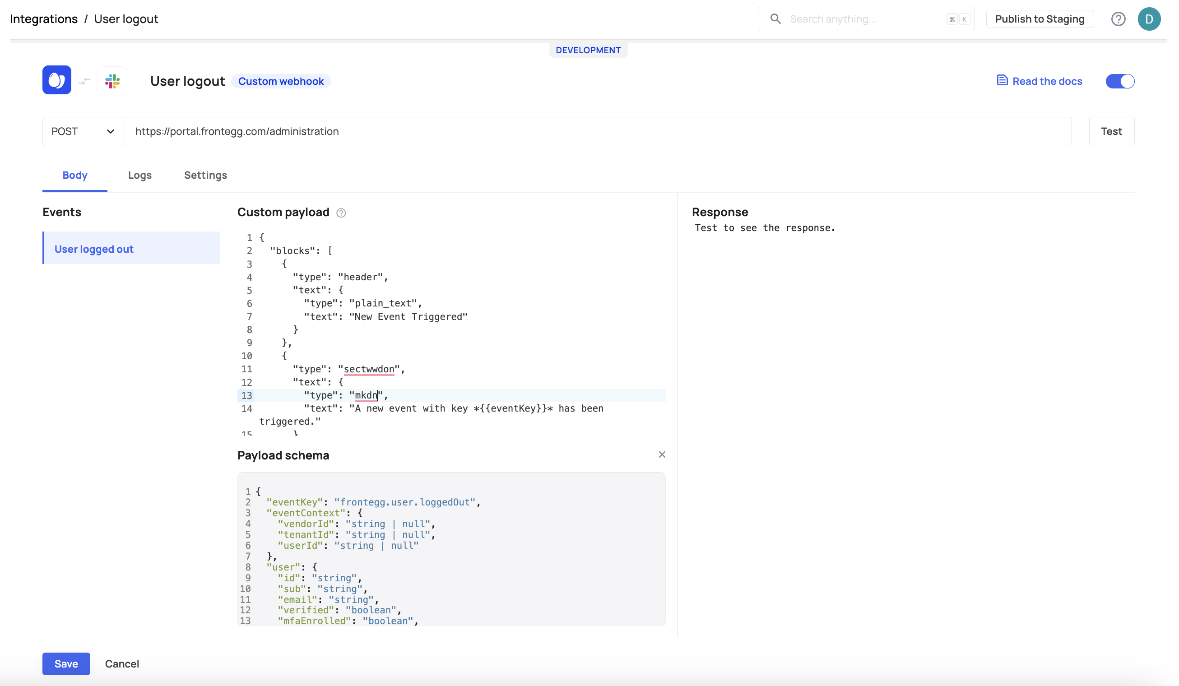The height and width of the screenshot is (686, 1179).
Task: Click the Test button
Action: (1111, 131)
